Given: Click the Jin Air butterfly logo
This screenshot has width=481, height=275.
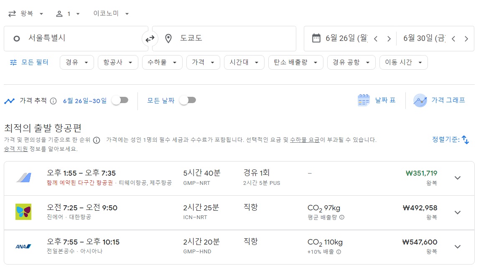Looking at the screenshot, I should 23,212.
